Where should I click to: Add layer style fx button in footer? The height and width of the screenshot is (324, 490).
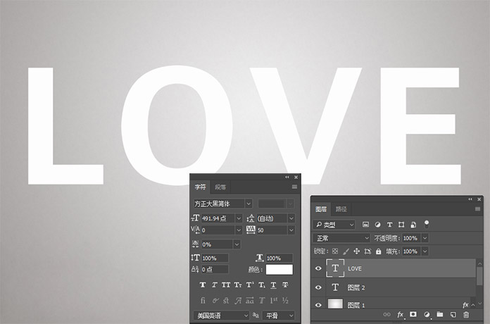pyautogui.click(x=401, y=315)
